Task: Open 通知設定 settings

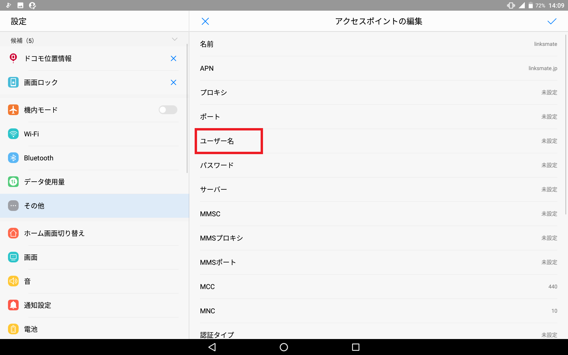Action: (94, 305)
